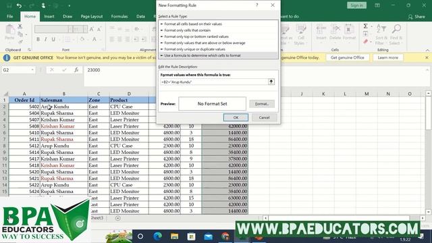Click OK in New Formatting Rule dialog
Screen dimensions: 432x243
(236, 117)
